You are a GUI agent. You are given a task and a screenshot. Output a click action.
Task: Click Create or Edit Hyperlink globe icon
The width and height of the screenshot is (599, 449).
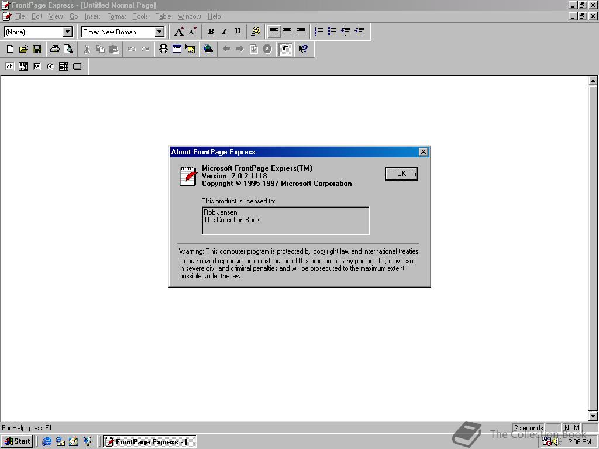pyautogui.click(x=208, y=49)
